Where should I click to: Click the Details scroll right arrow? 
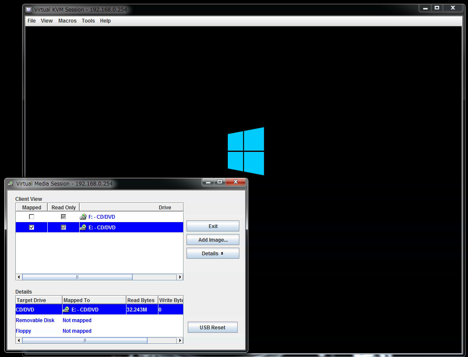(180, 340)
